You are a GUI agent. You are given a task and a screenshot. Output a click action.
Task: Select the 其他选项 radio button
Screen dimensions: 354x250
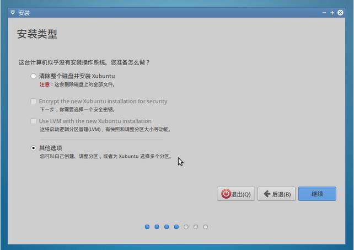pos(34,148)
